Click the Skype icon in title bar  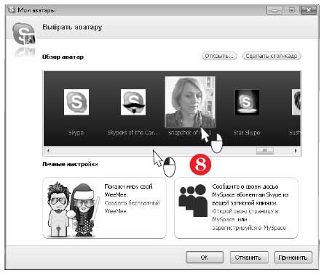pyautogui.click(x=11, y=10)
